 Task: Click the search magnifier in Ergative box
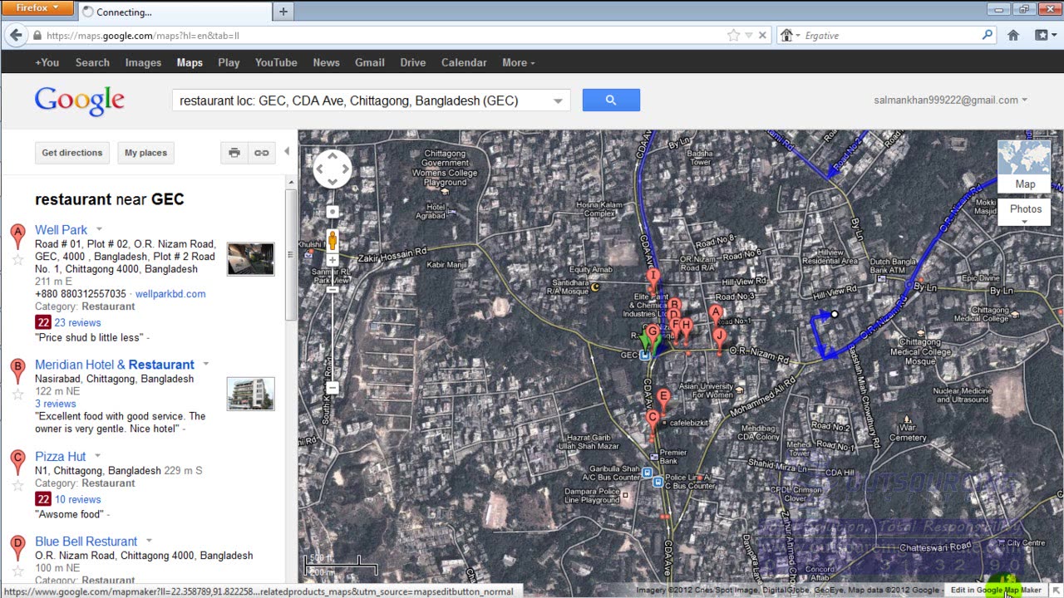[987, 35]
